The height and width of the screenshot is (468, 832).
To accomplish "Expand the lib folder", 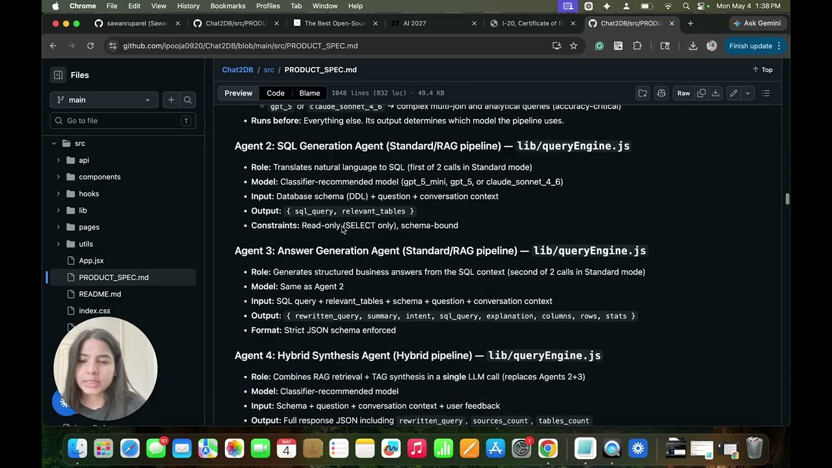I will point(58,211).
